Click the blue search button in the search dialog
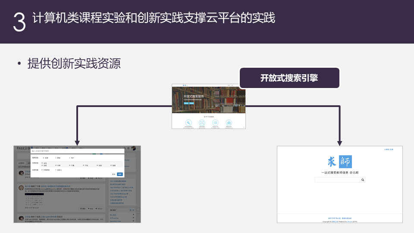Screen dimensions: 414x233 click(x=120, y=174)
